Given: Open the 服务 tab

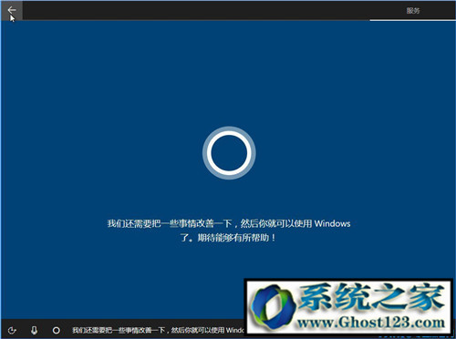Looking at the screenshot, I should (413, 11).
